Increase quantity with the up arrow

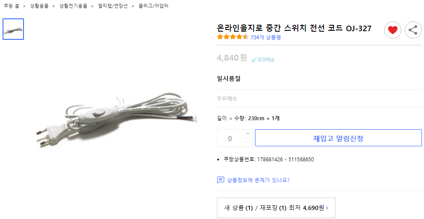[x=248, y=133]
